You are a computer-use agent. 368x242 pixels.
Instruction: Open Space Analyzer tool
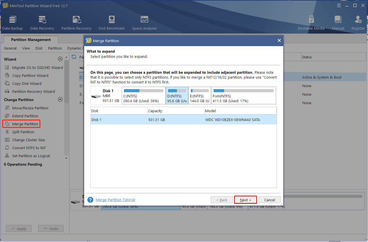pos(144,23)
